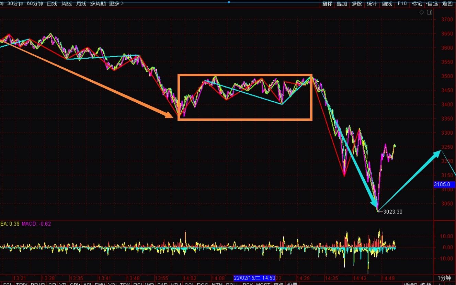Click the 1分钟 period label at bottom right
Image resolution: width=456 pixels, height=285 pixels.
click(x=445, y=278)
